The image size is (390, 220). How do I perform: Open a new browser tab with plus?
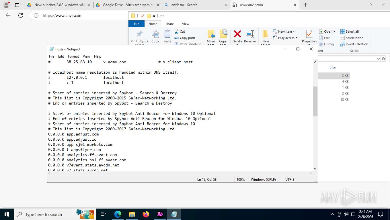tap(305, 5)
